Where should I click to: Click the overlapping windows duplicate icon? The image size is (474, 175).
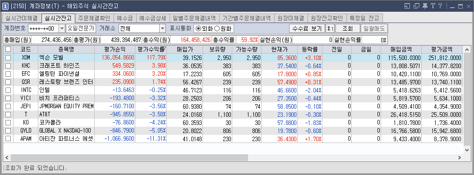point(417,6)
